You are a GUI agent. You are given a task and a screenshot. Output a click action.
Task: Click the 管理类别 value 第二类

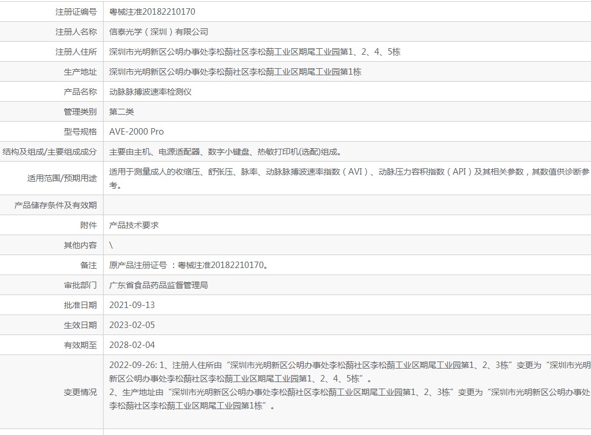point(121,112)
